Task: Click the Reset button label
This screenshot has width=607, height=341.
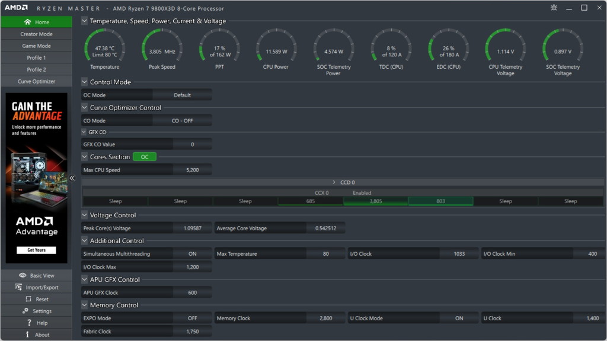Action: pyautogui.click(x=42, y=299)
